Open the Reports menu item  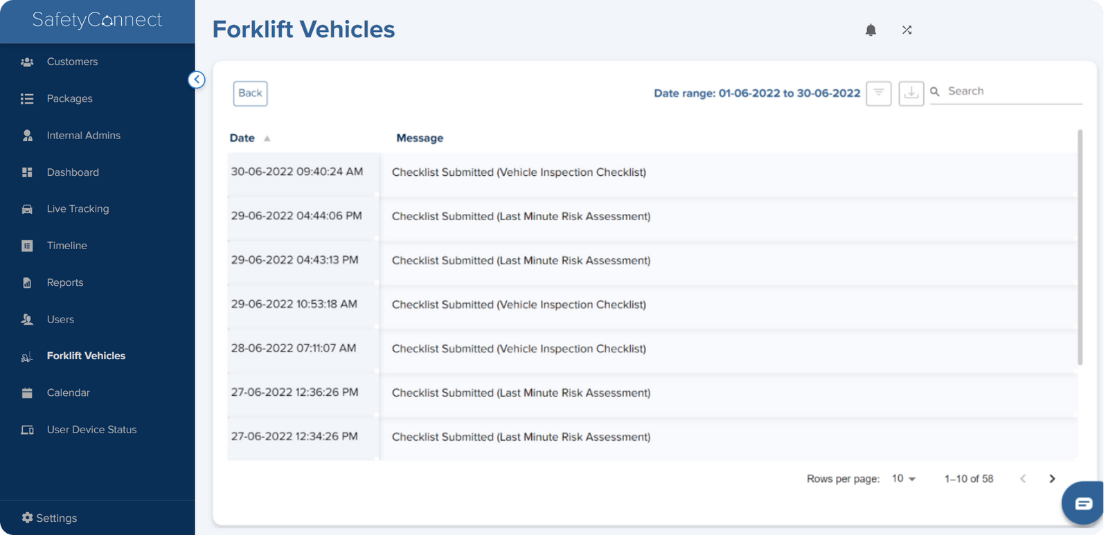65,282
